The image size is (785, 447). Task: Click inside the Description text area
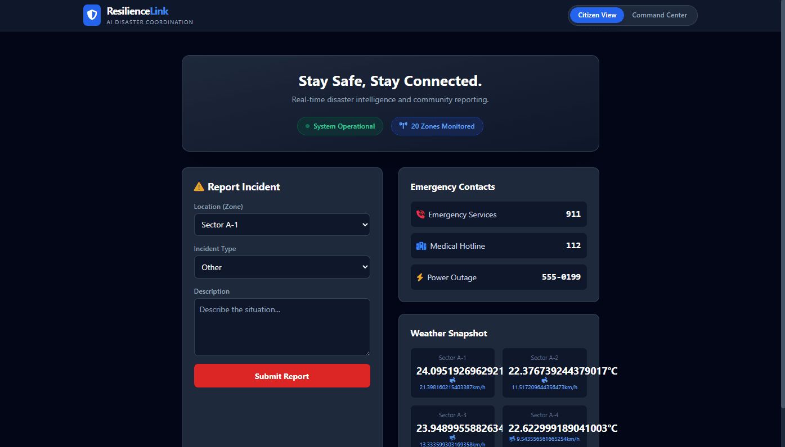282,327
